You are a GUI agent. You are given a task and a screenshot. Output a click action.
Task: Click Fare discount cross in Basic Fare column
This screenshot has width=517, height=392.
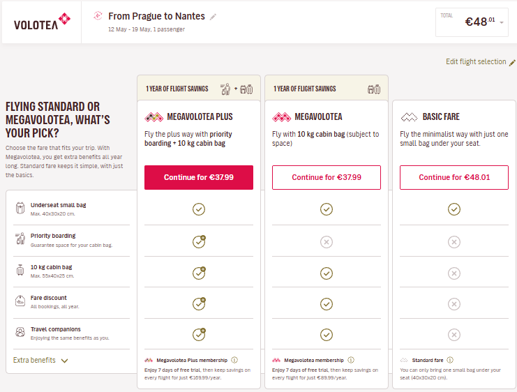(x=454, y=304)
